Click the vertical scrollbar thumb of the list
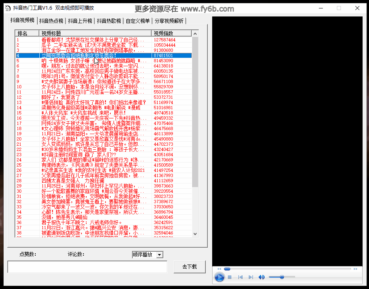369x289 pixels. pos(195,112)
